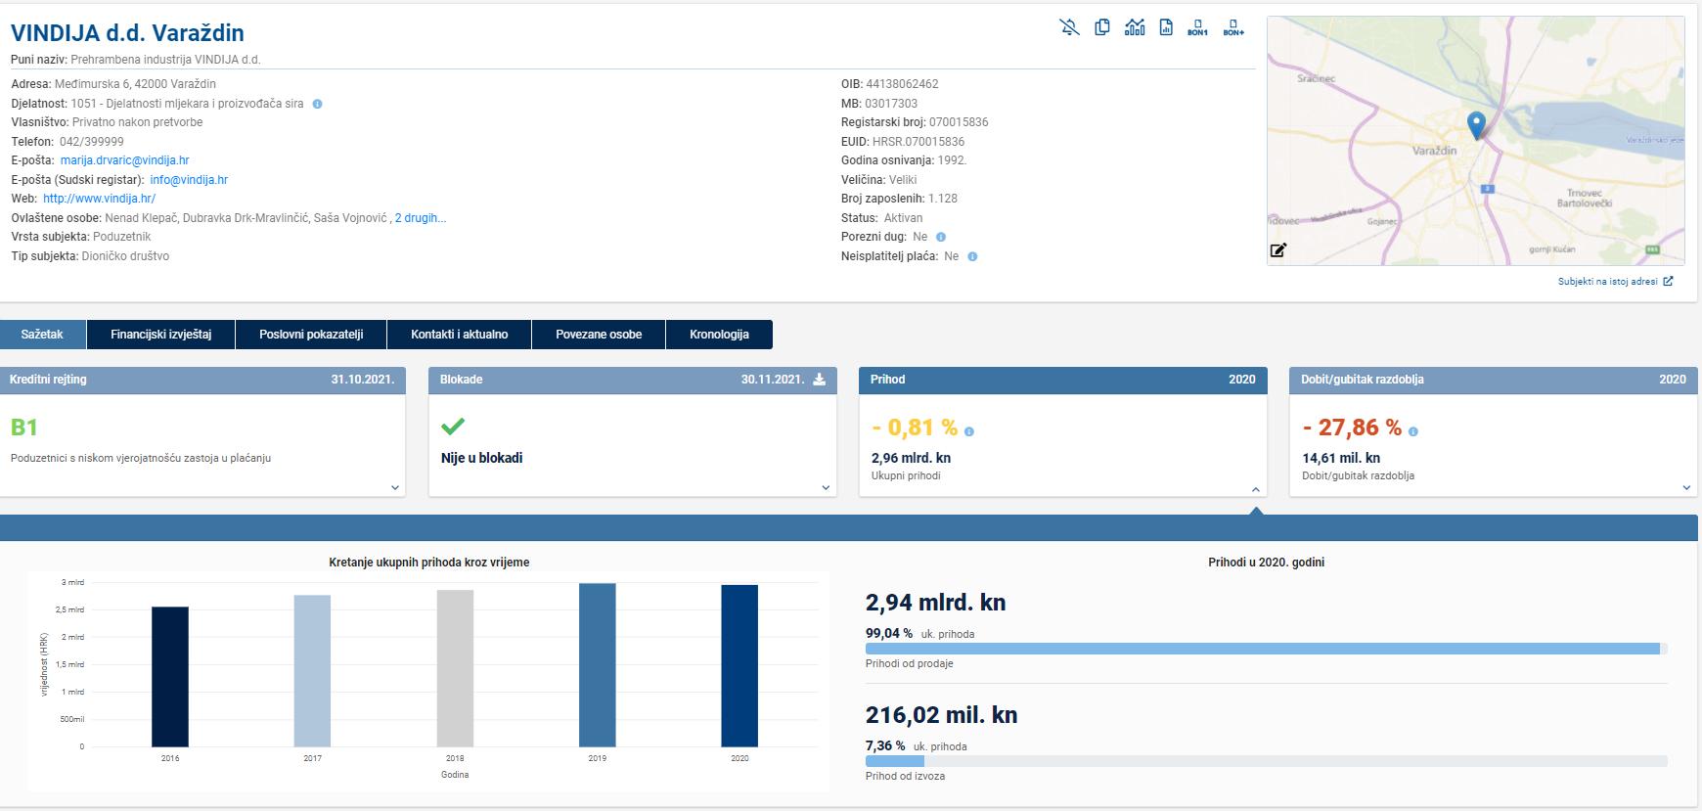The image size is (1702, 811).
Task: Click the Prihod od izvoza progress bar
Action: click(x=1266, y=761)
